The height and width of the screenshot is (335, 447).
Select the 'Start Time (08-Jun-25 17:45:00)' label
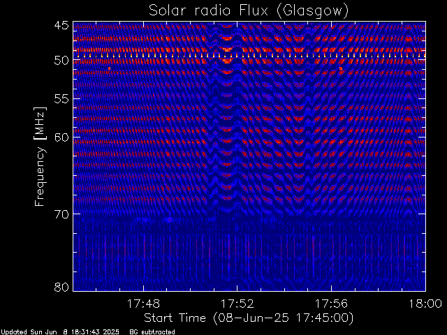click(x=249, y=318)
